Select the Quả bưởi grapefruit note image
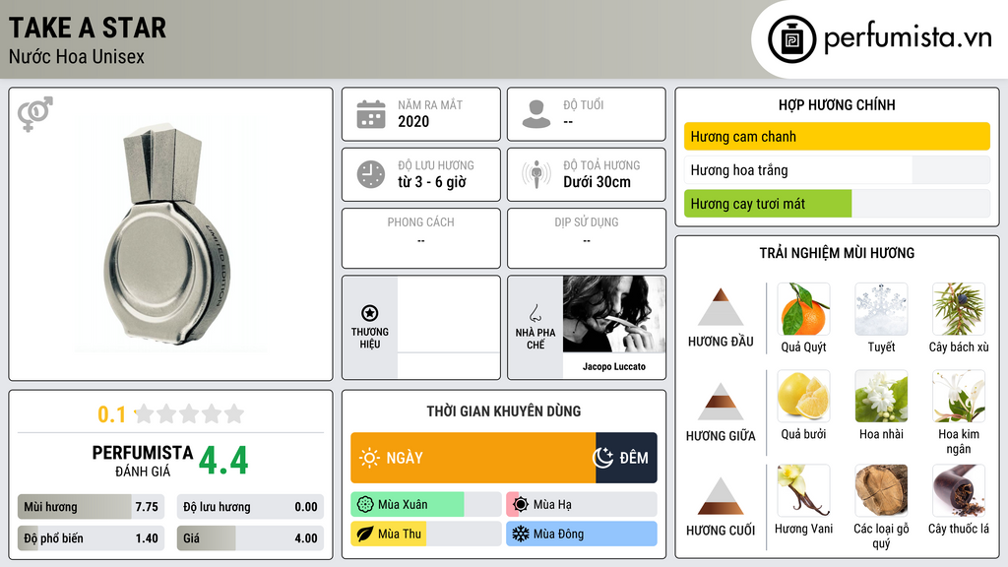The image size is (1008, 567). click(x=803, y=396)
